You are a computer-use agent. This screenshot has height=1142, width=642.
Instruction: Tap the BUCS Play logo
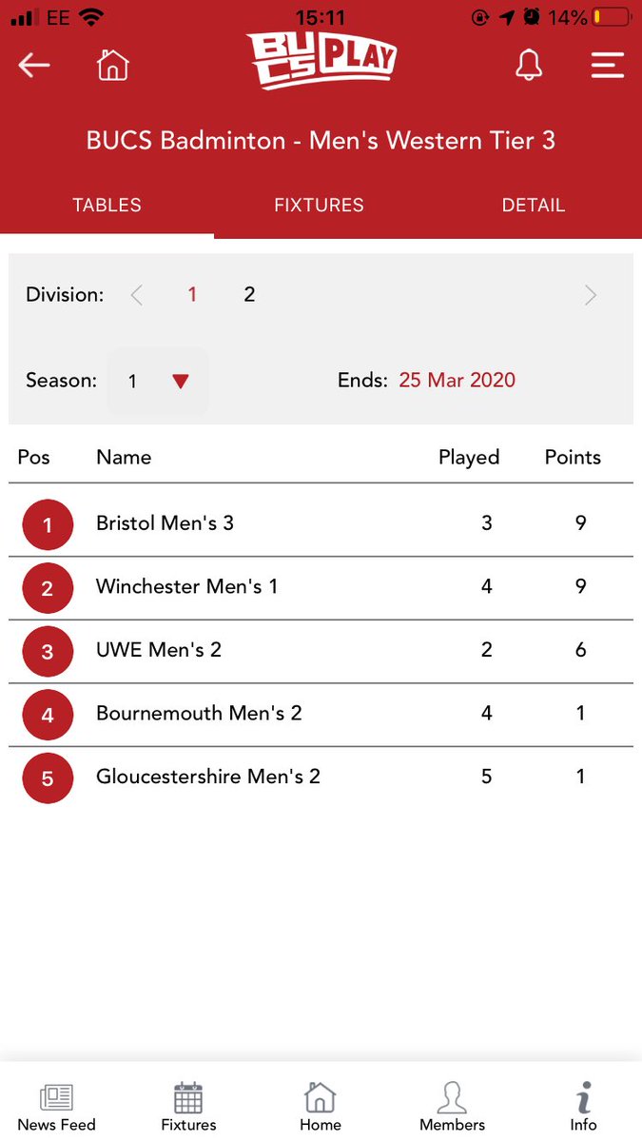pos(321,61)
